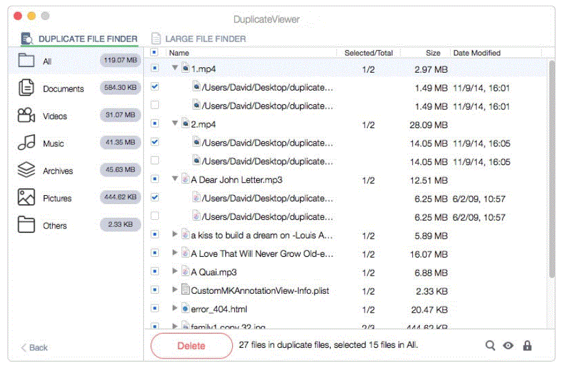Click the Duplicate File Finder tab icon
Viewport: 563px width, 368px height.
coord(27,38)
